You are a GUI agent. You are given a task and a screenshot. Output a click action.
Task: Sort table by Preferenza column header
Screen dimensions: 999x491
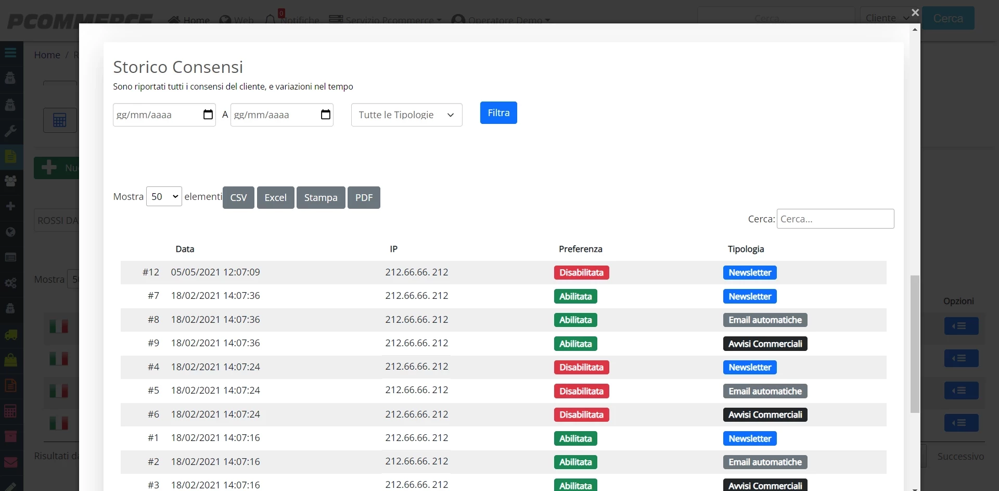coord(580,249)
